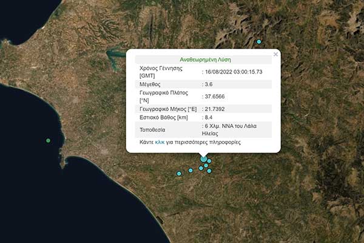The height and width of the screenshot is (243, 364).
Task: Select the lone epicenter marker northeast of the popup
Action: (x=258, y=42)
